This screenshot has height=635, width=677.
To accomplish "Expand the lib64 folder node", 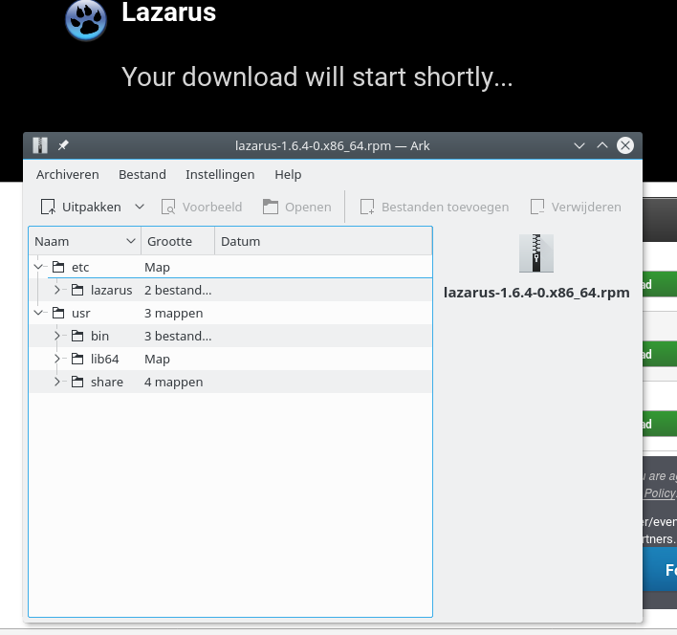I will click(x=57, y=359).
